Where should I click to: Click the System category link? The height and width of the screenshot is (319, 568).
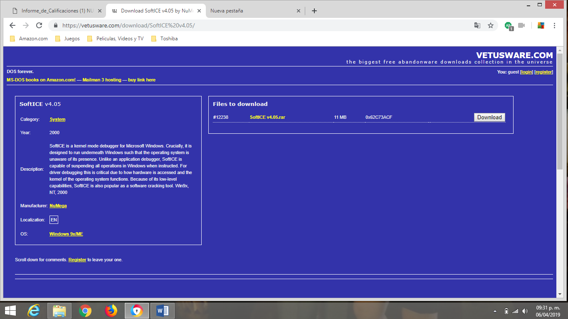pyautogui.click(x=57, y=119)
